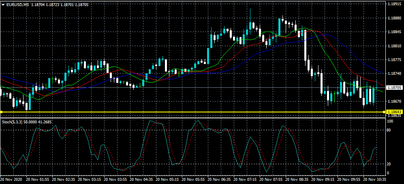Click time axis label 20 Nov 03:15
The width and height of the screenshot is (404, 184).
[x=89, y=179]
